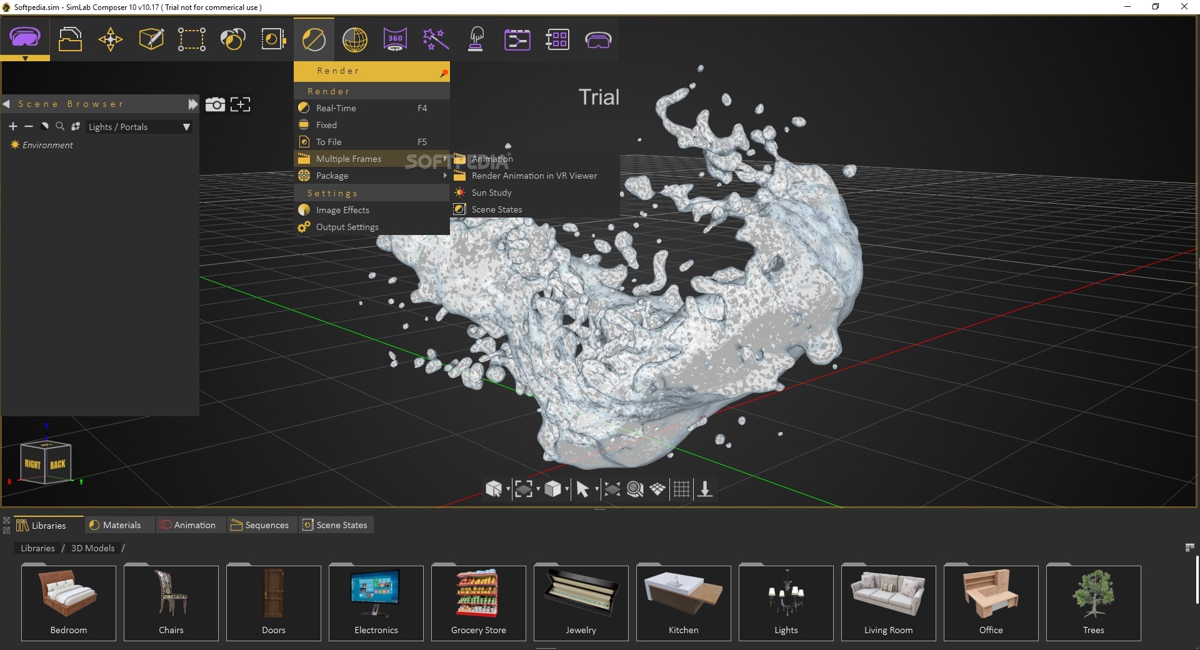Viewport: 1200px width, 650px height.
Task: Click the double-arrow expander on Scene Browser
Action: point(192,104)
